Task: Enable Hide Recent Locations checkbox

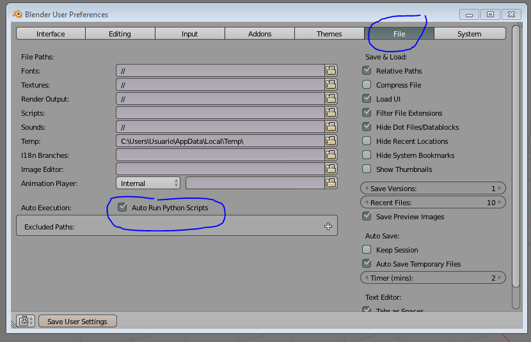Action: point(367,141)
